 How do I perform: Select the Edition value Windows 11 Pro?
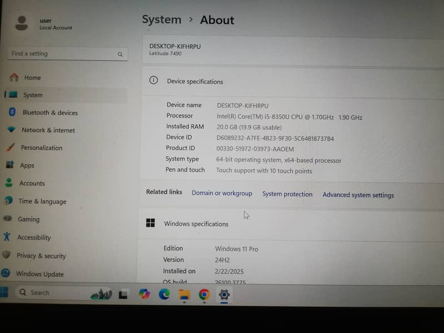(x=236, y=249)
